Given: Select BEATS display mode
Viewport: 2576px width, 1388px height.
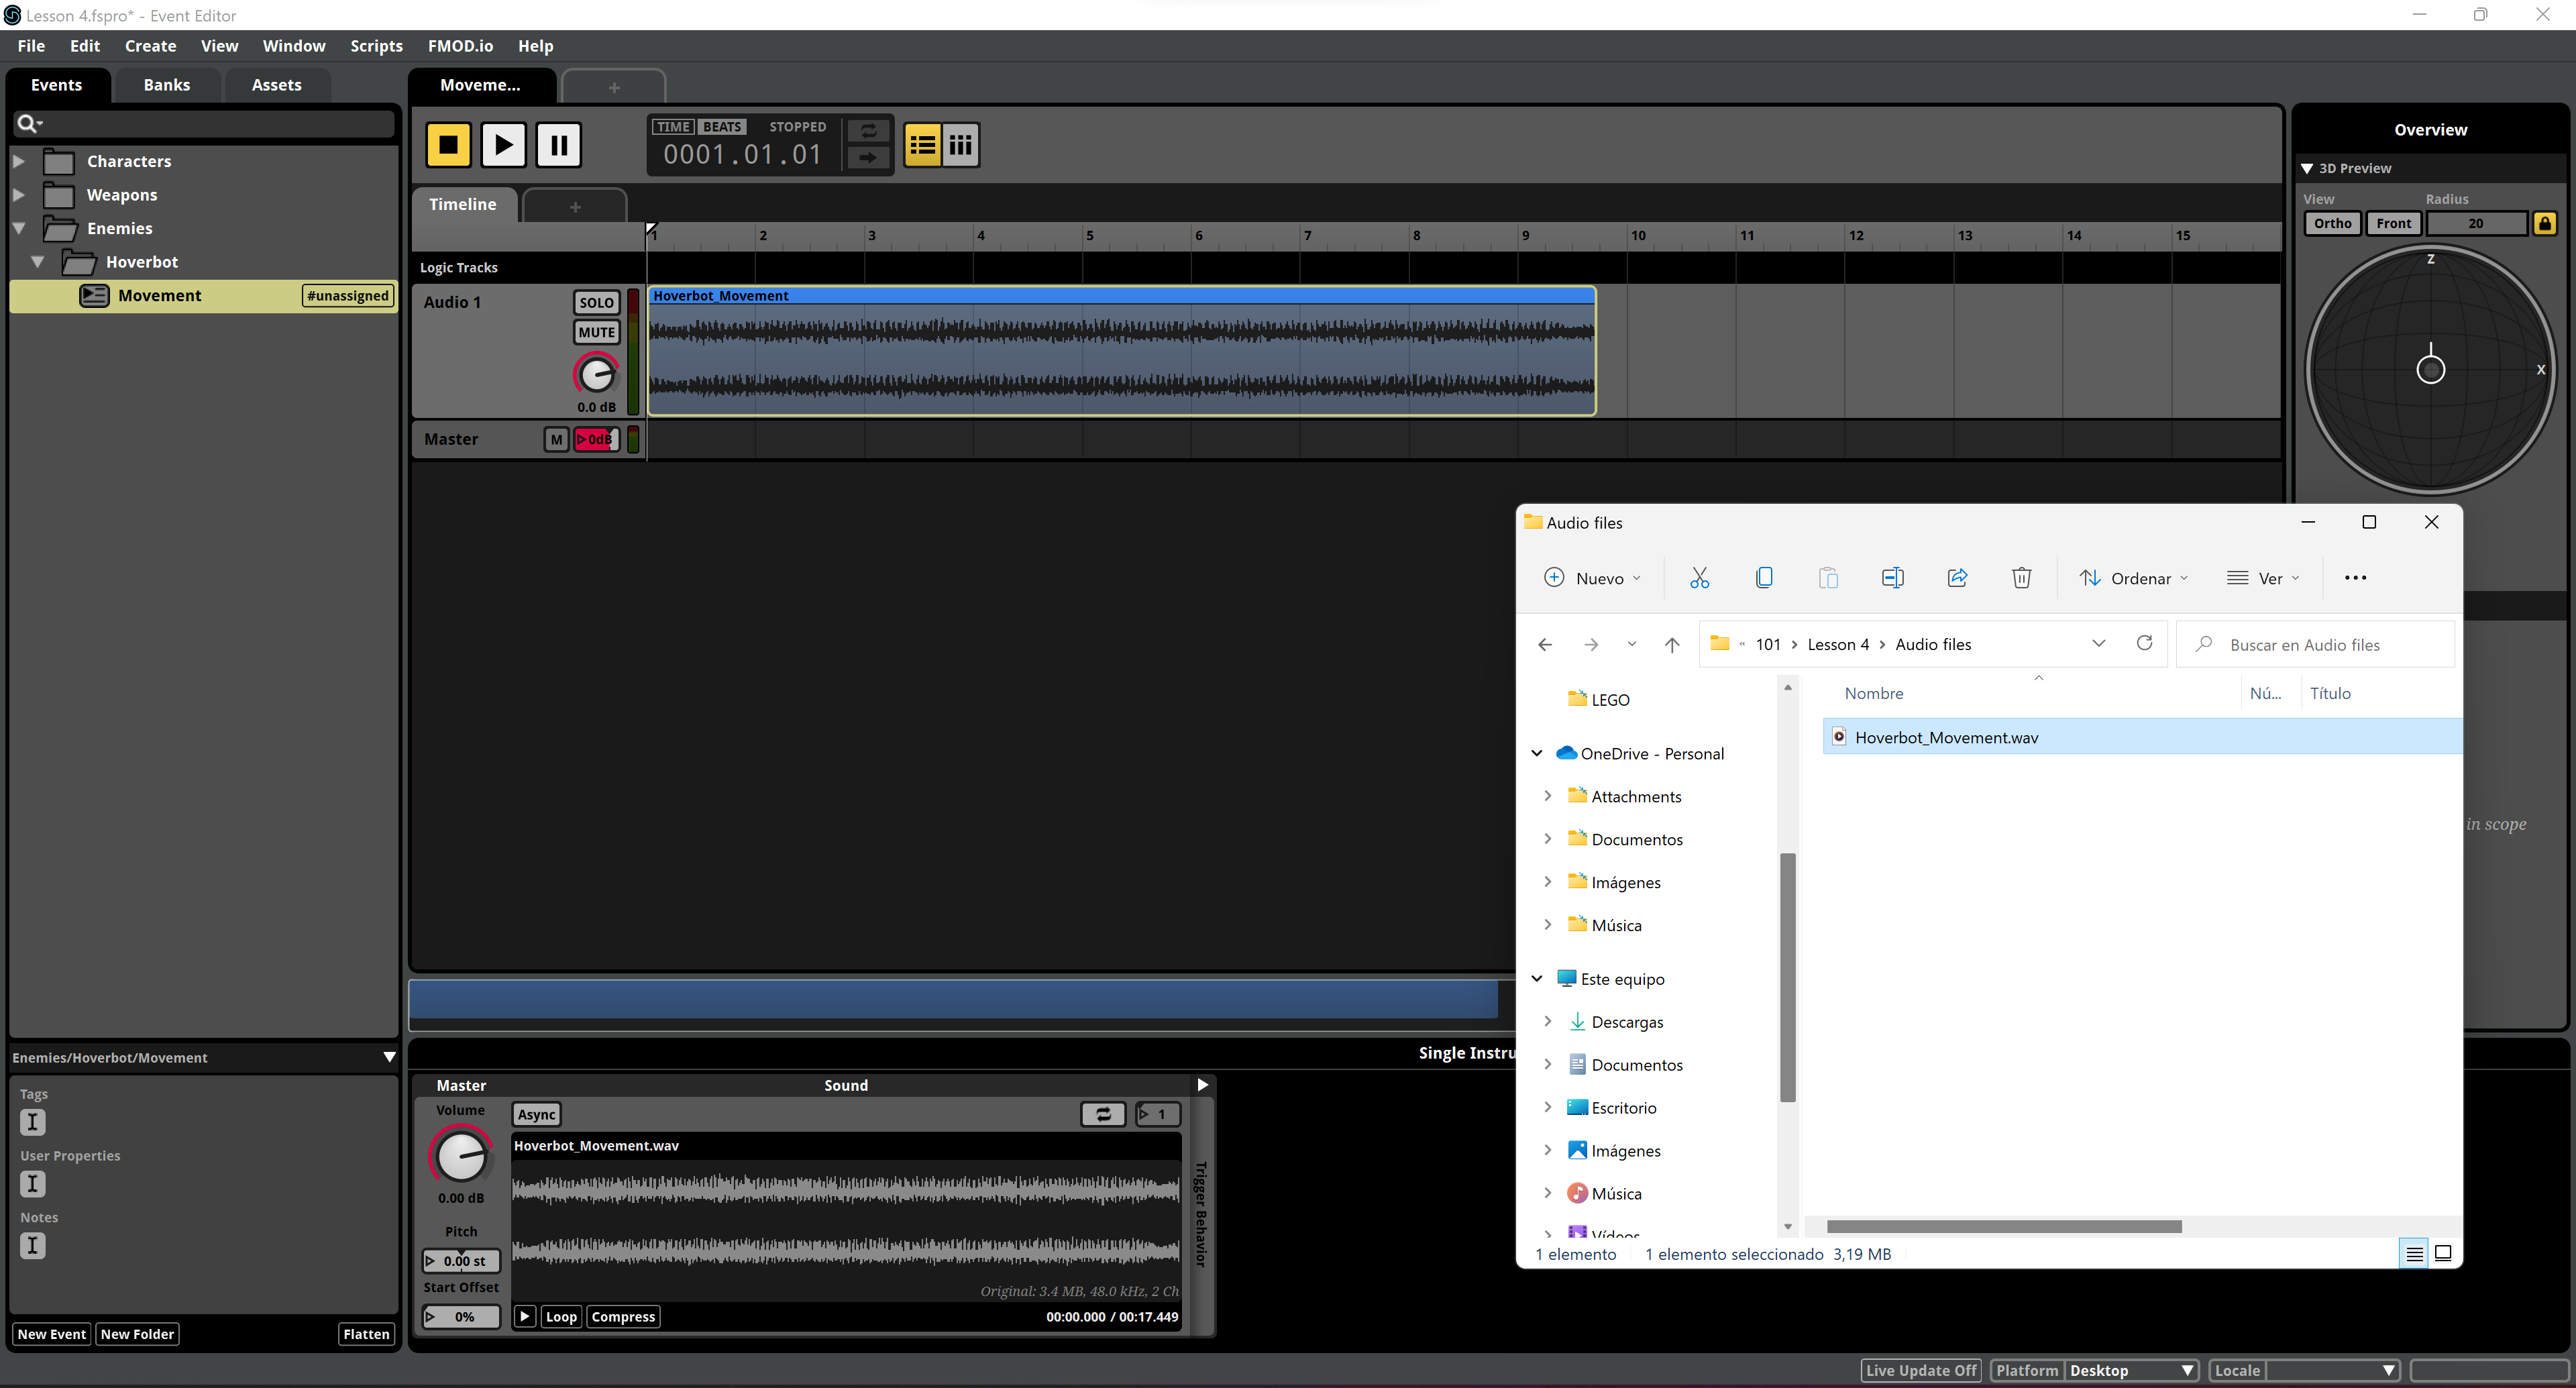Looking at the screenshot, I should (x=722, y=127).
